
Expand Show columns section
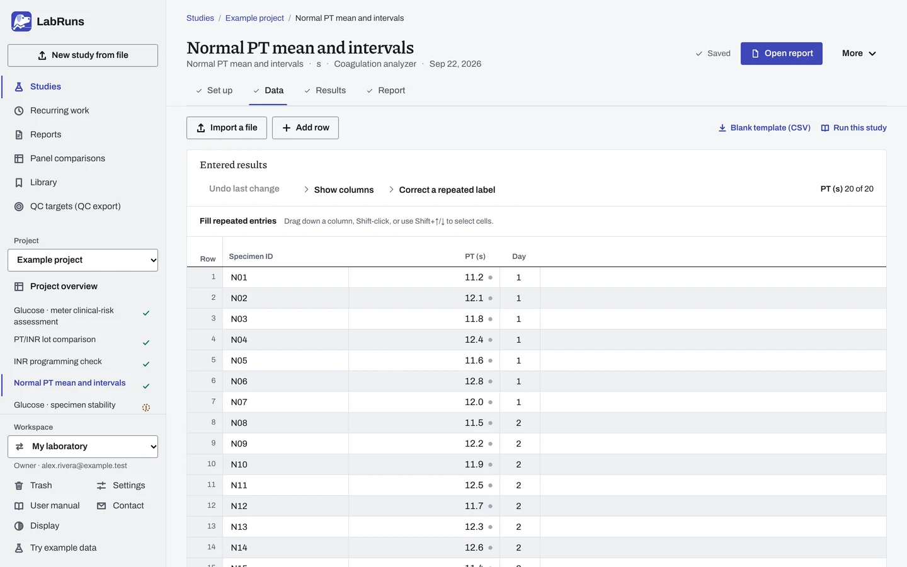click(x=339, y=190)
